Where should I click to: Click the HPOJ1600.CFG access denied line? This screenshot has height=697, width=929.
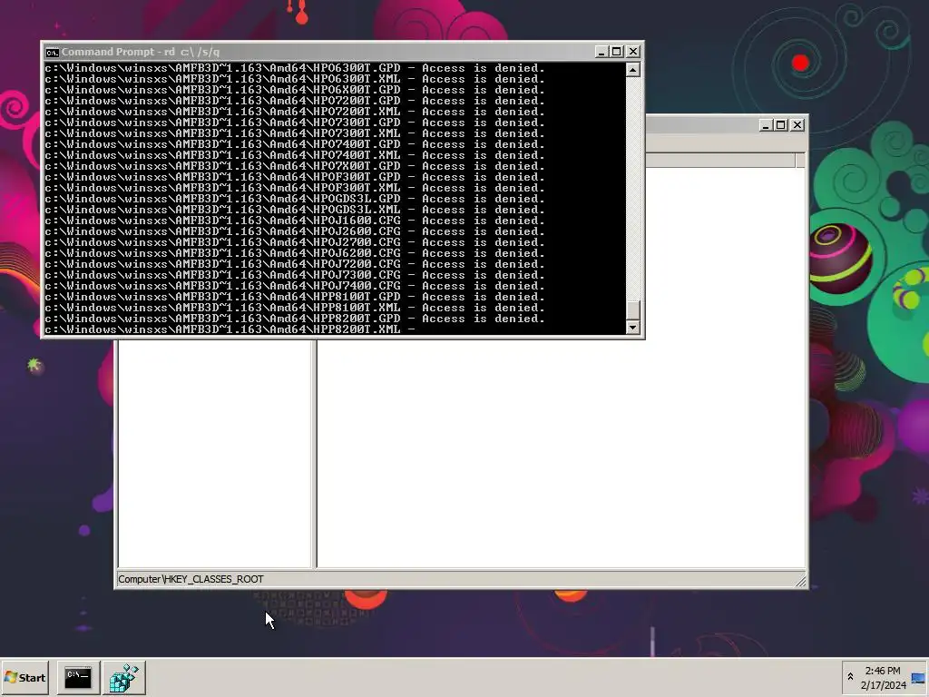pyautogui.click(x=295, y=221)
